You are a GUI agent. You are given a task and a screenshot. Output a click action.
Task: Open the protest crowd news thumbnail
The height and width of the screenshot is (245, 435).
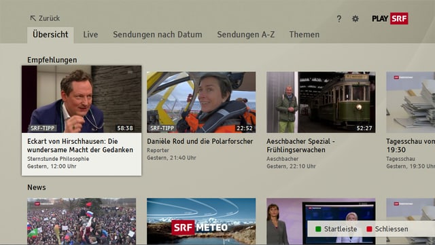82,221
